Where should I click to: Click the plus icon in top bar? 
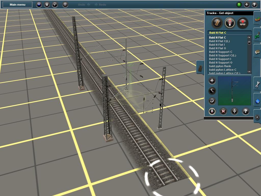pos(247,5)
